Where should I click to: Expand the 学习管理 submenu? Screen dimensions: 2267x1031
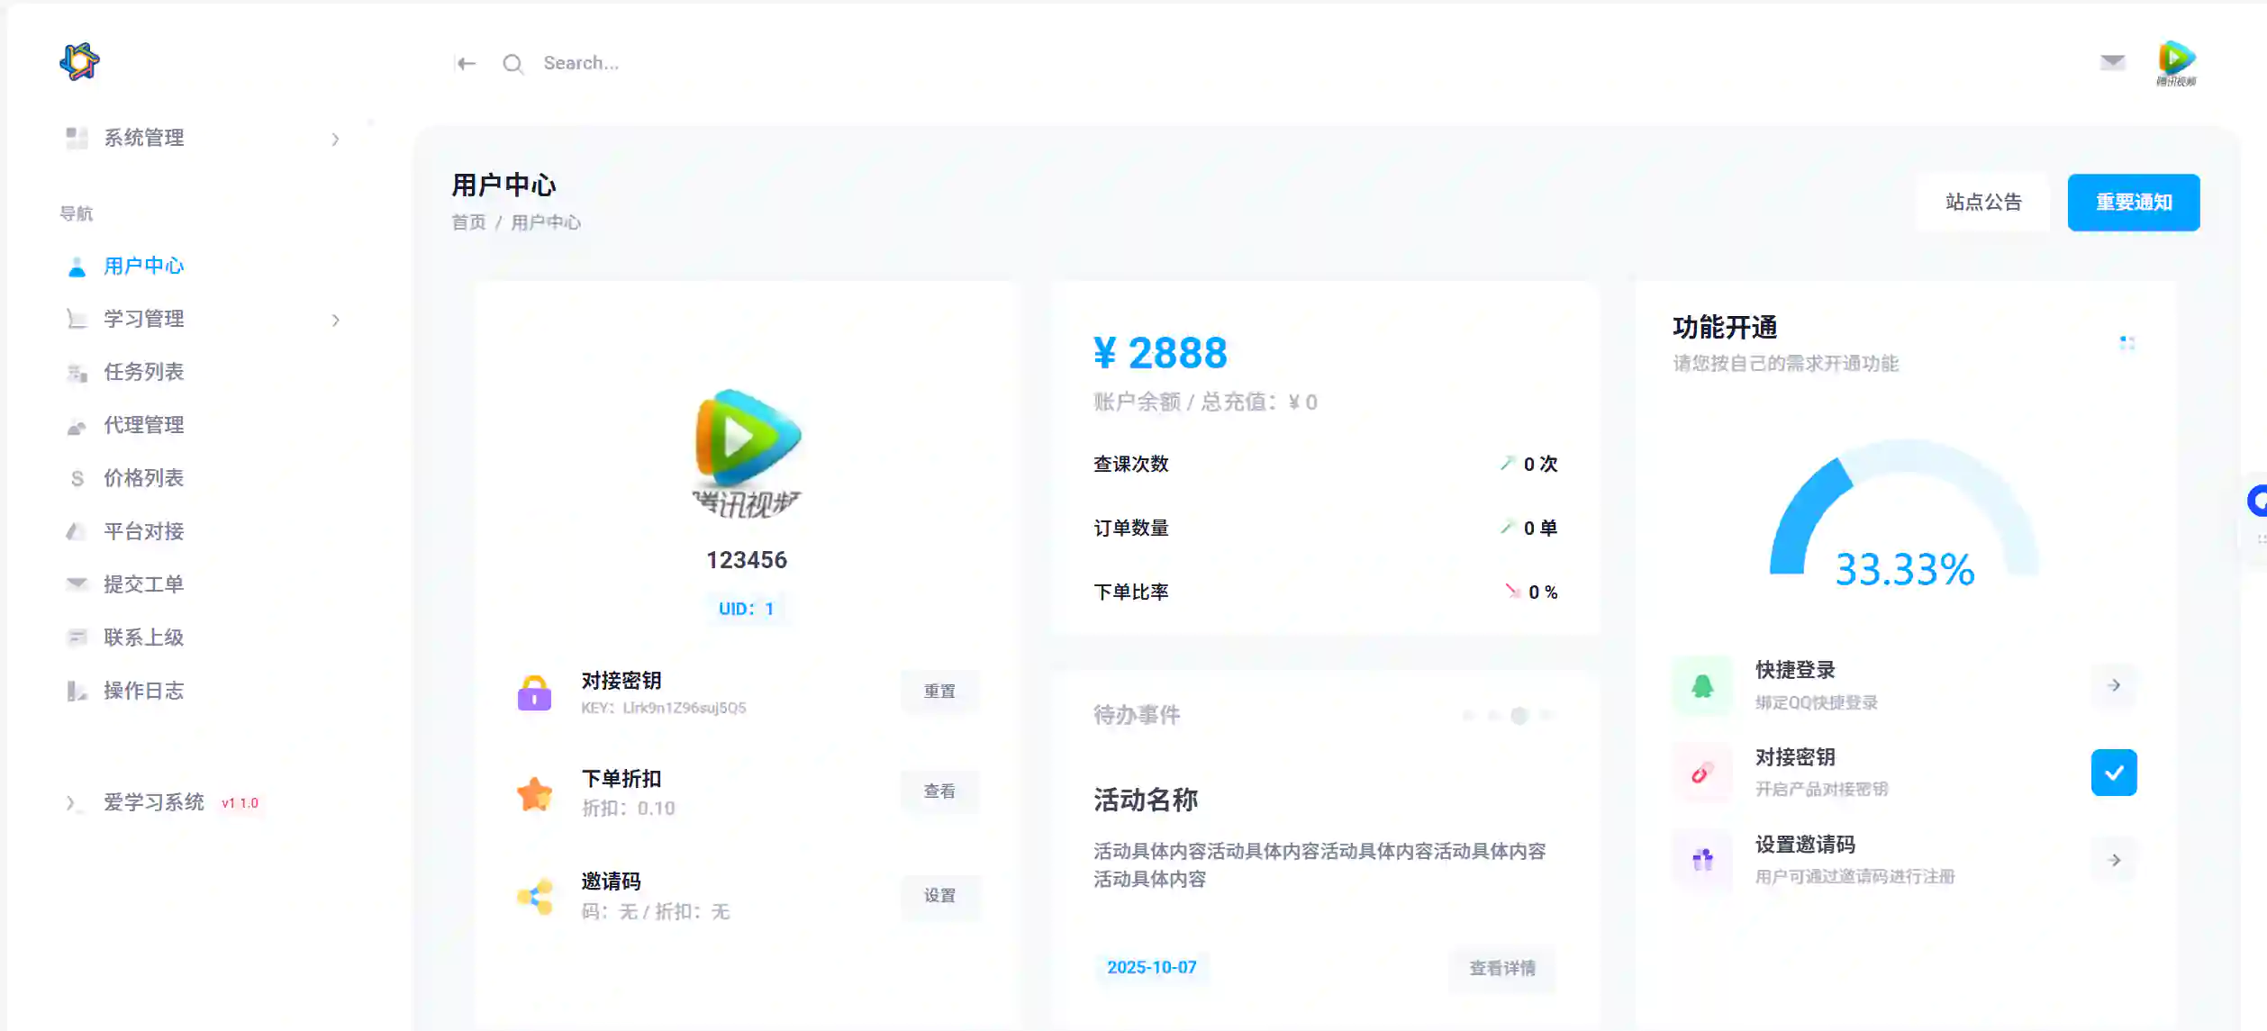335,320
